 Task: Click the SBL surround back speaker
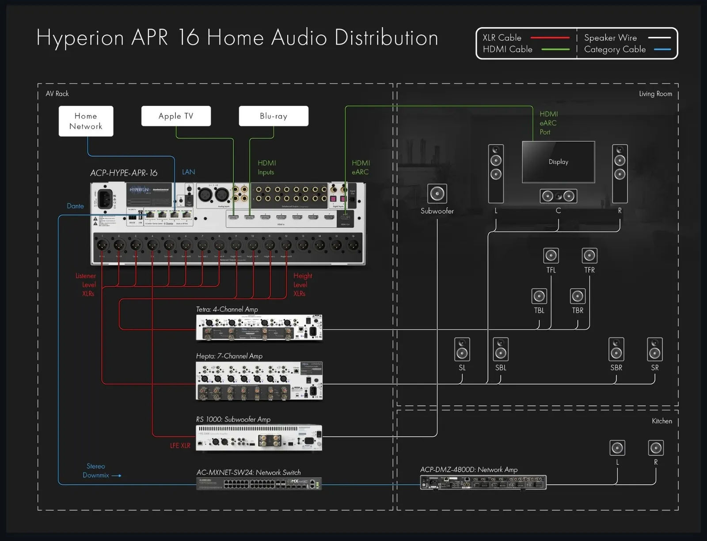501,349
